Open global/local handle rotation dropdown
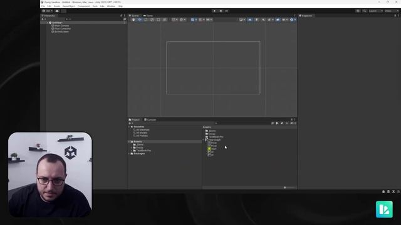 coord(182,19)
